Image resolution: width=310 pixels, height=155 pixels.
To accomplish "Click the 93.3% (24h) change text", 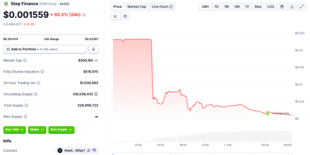I will [67, 15].
